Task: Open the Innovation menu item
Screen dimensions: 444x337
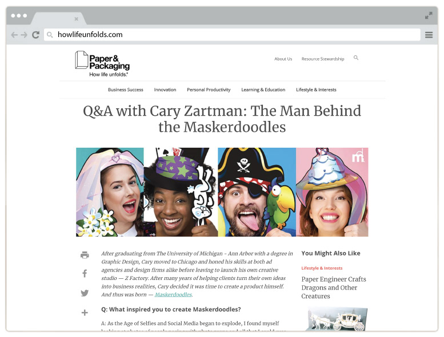Action: click(165, 90)
